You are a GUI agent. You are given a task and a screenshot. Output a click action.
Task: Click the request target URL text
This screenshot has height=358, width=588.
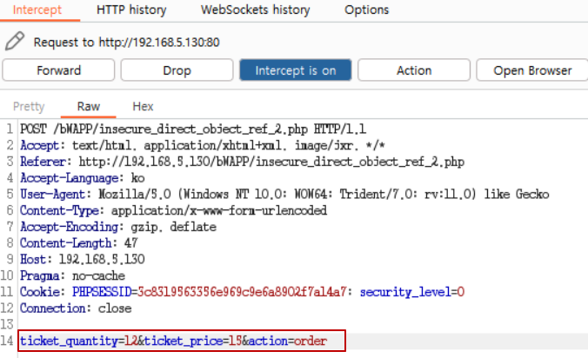point(159,43)
